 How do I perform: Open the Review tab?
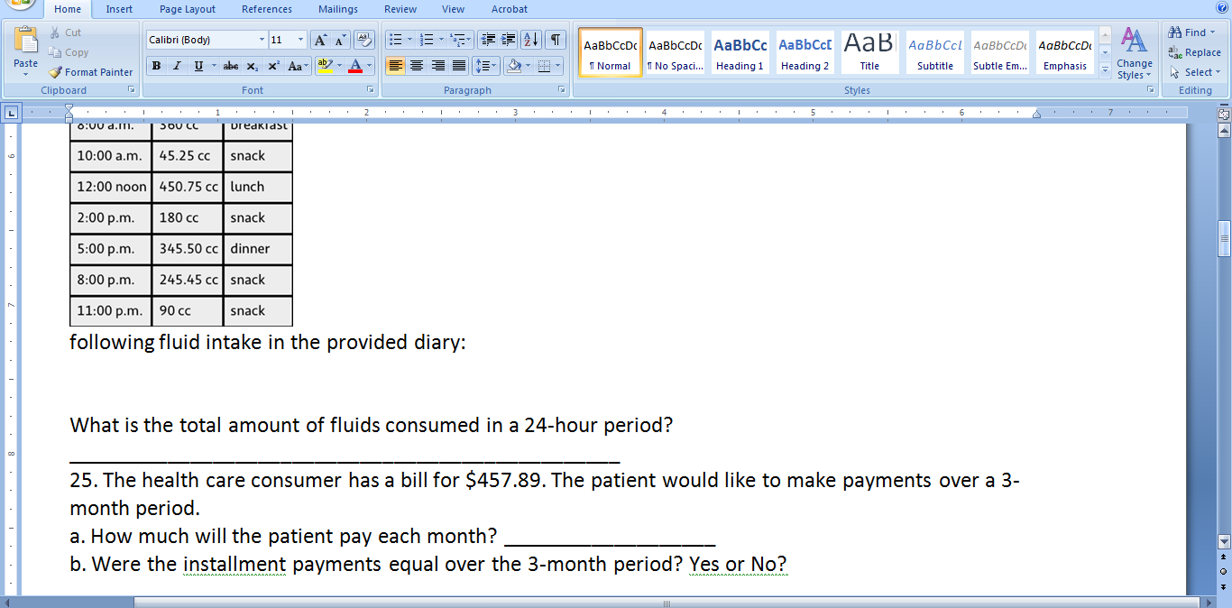point(400,9)
